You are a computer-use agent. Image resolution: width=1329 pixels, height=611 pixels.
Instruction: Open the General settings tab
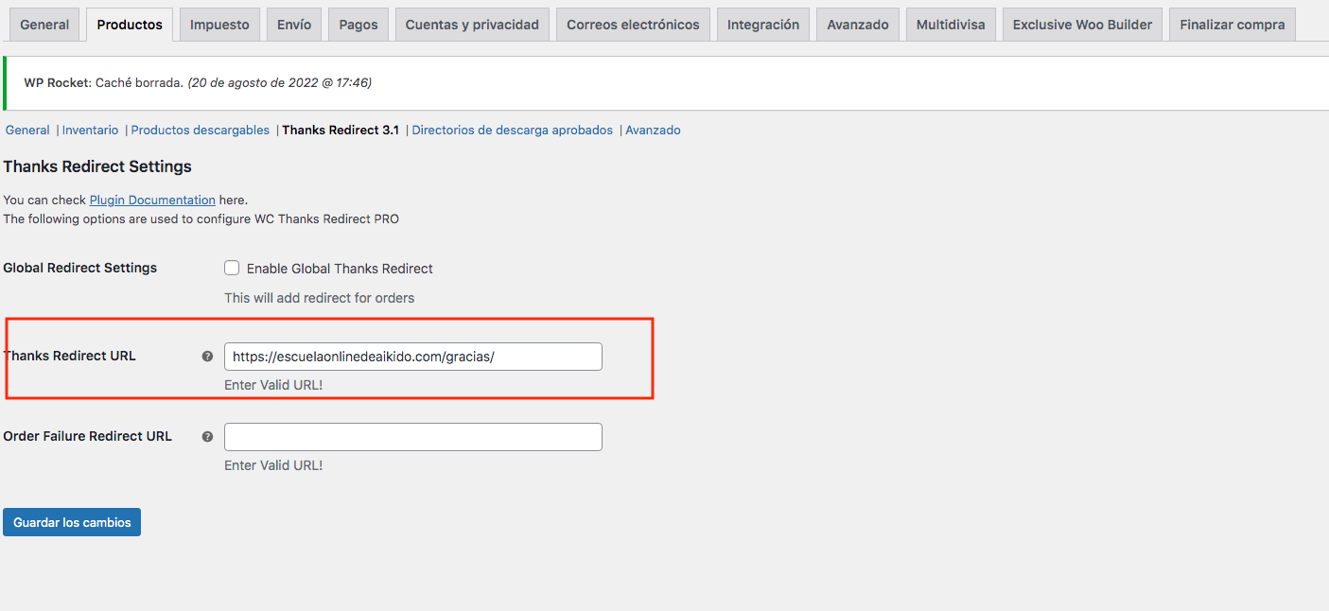44,25
